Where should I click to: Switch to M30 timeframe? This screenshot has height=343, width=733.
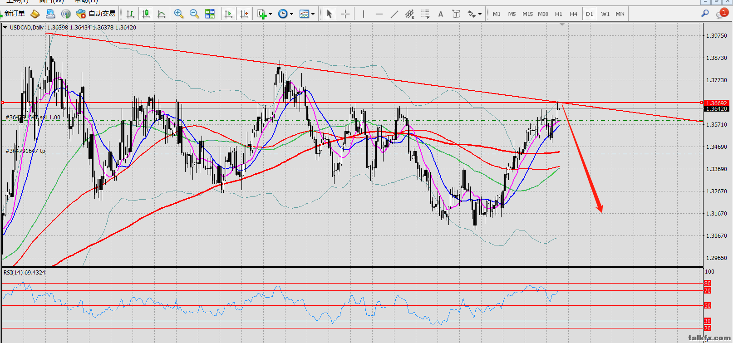coord(543,14)
